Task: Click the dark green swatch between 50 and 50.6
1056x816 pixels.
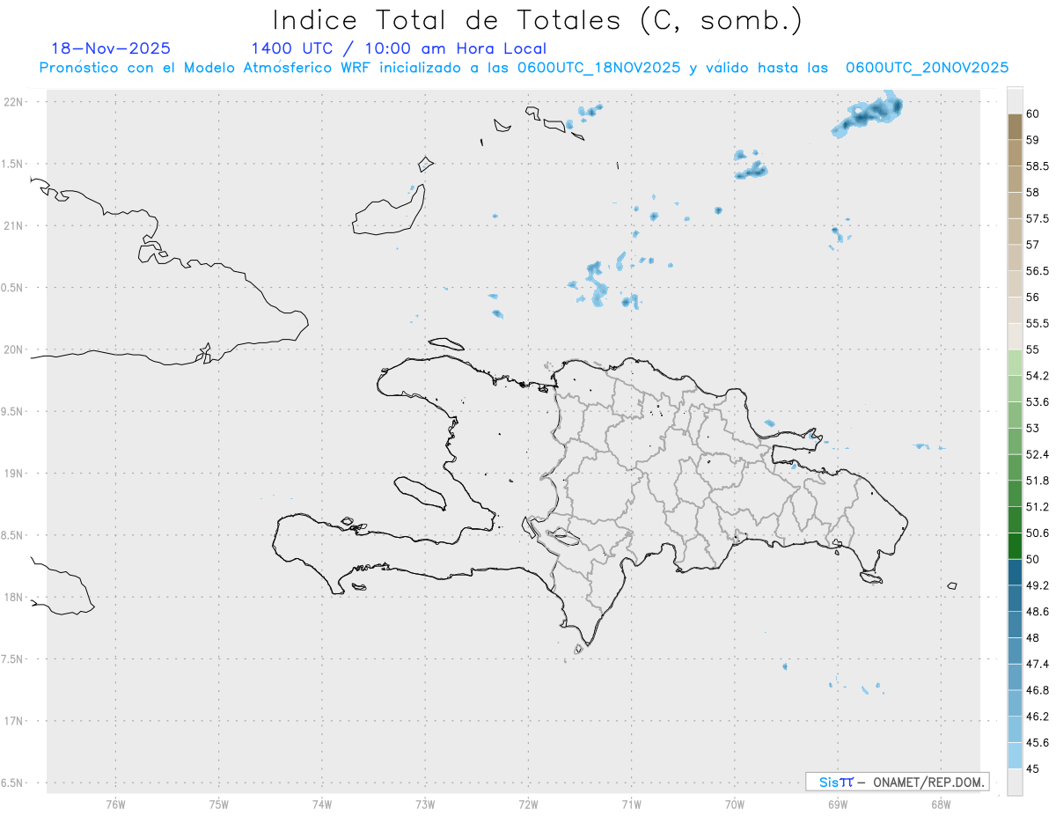Action: [x=1015, y=546]
